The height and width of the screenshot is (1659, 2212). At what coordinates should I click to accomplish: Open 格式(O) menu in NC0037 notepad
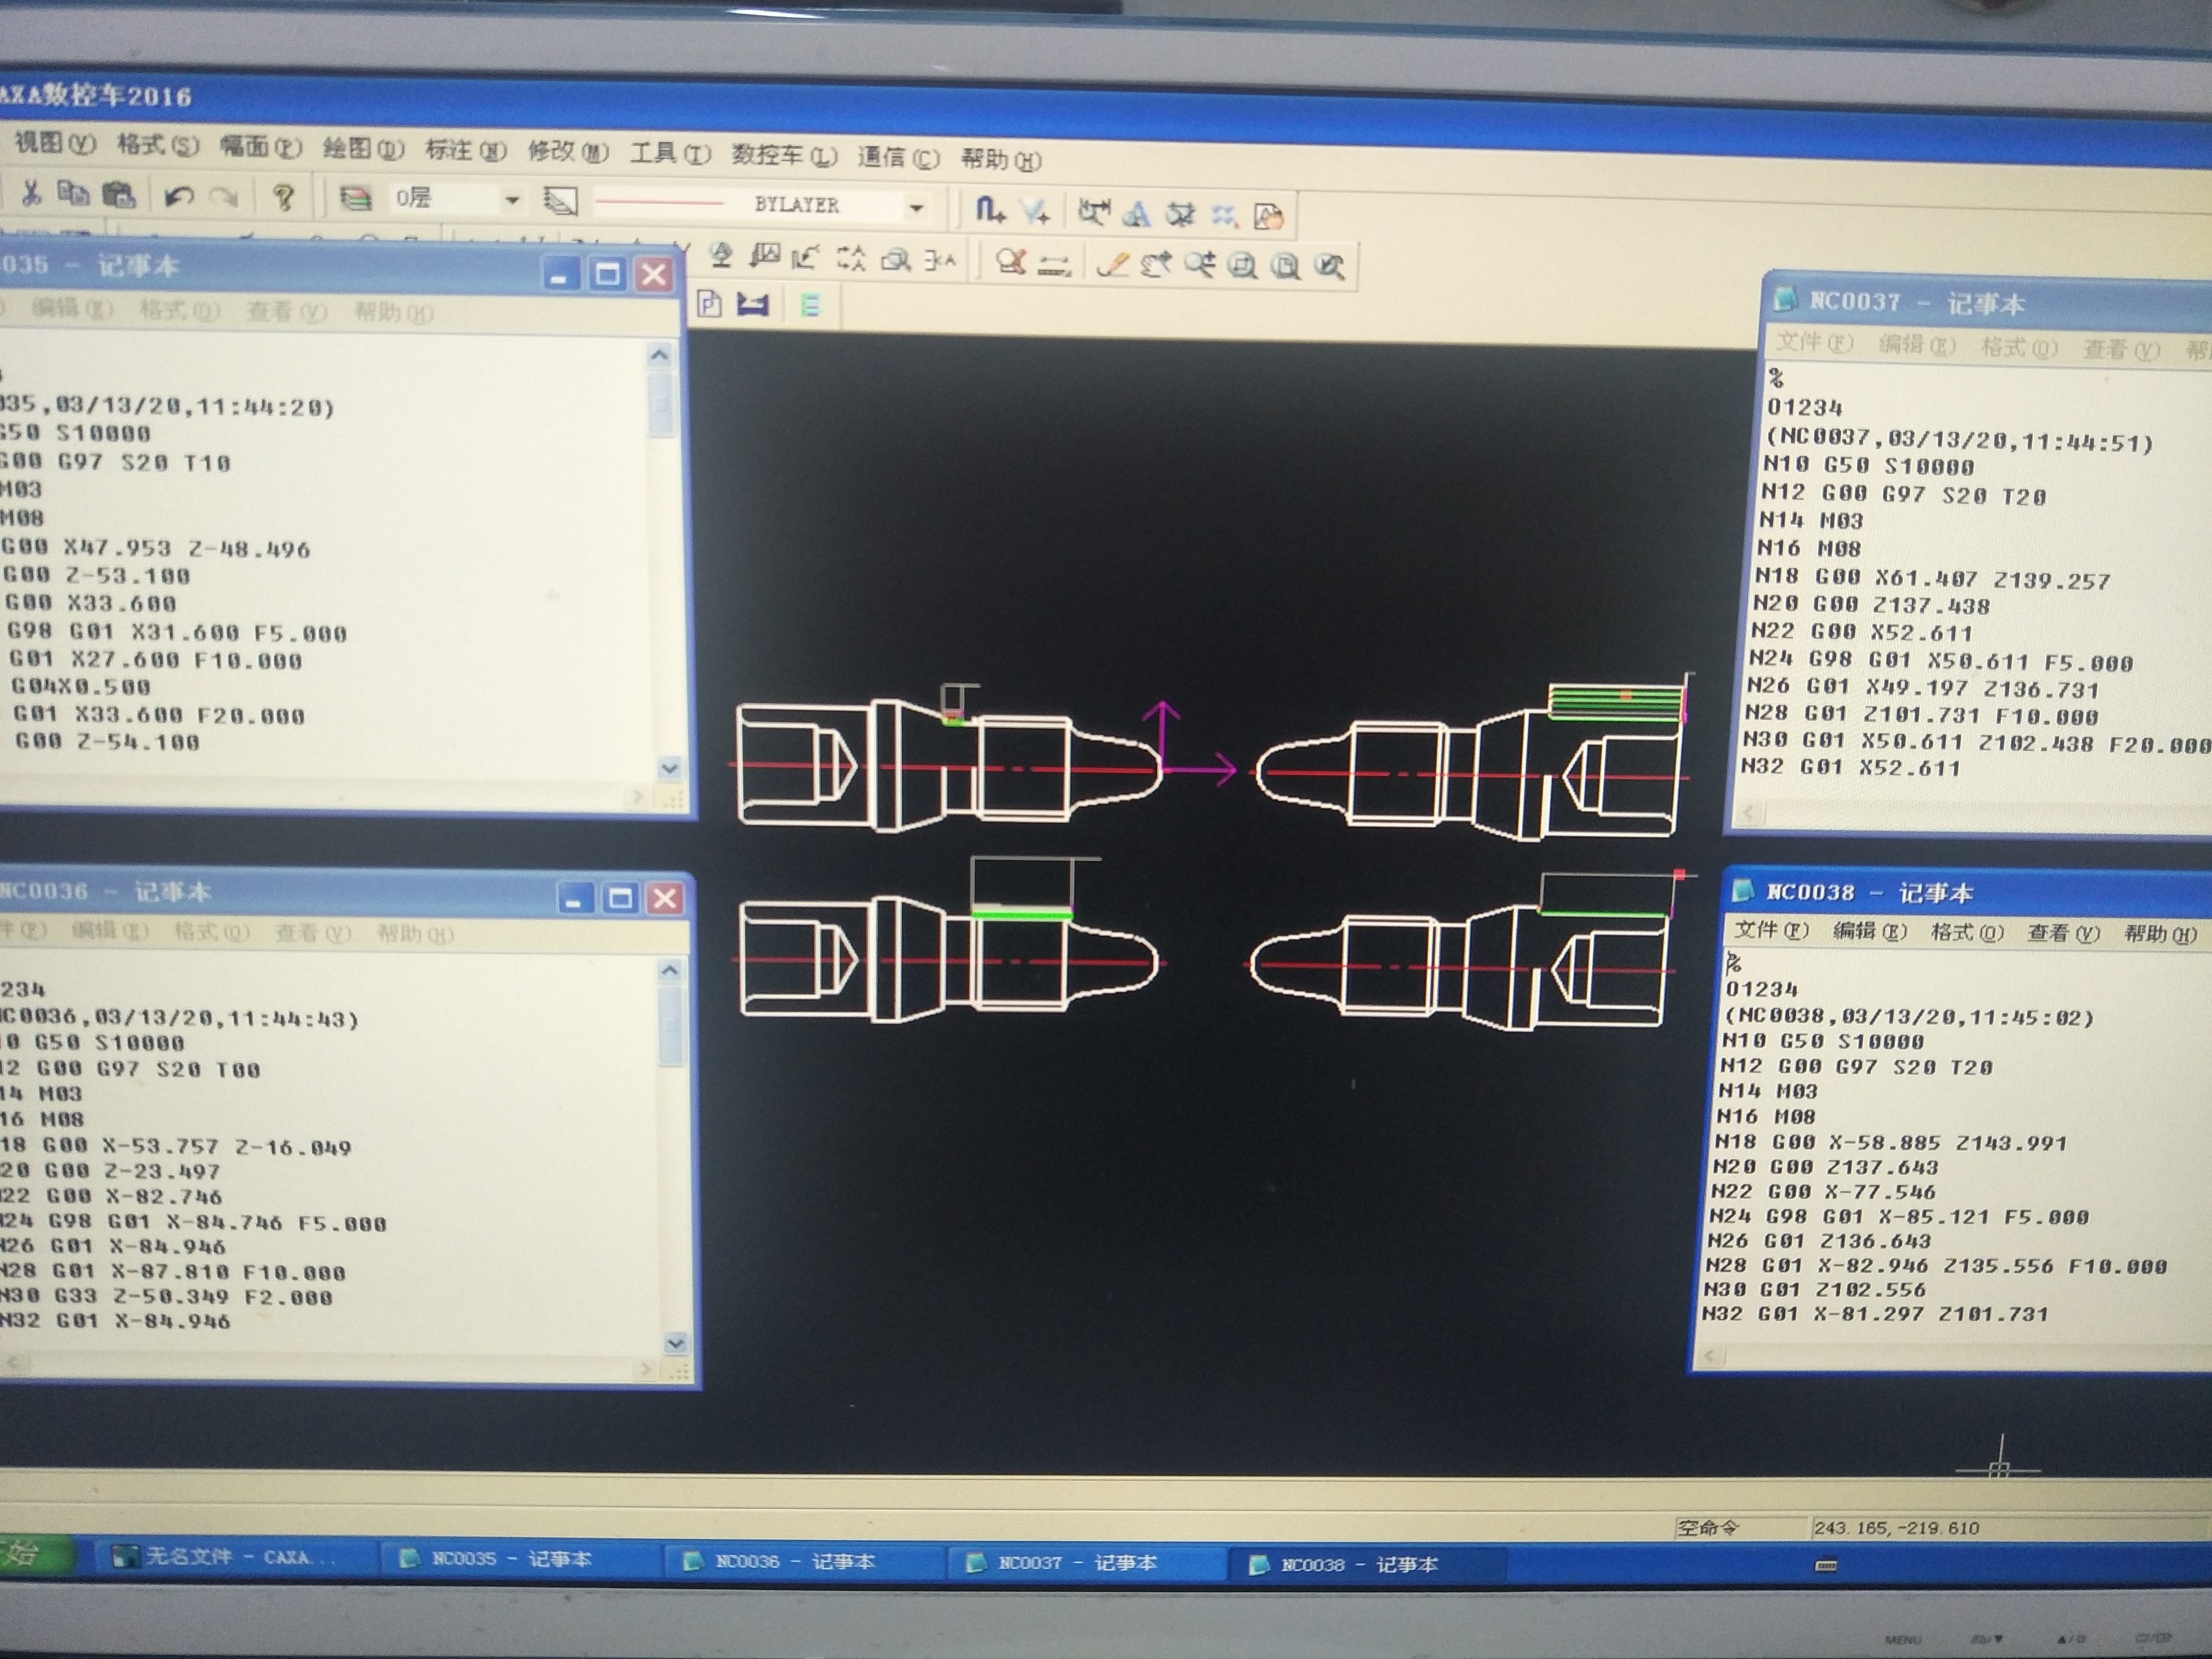(x=2018, y=348)
